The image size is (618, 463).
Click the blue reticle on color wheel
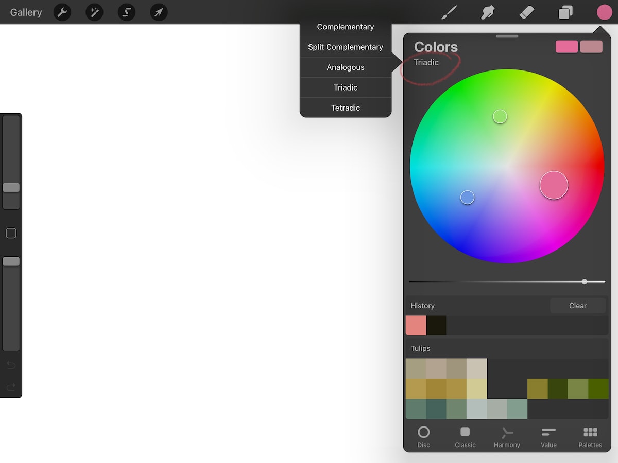(x=467, y=198)
